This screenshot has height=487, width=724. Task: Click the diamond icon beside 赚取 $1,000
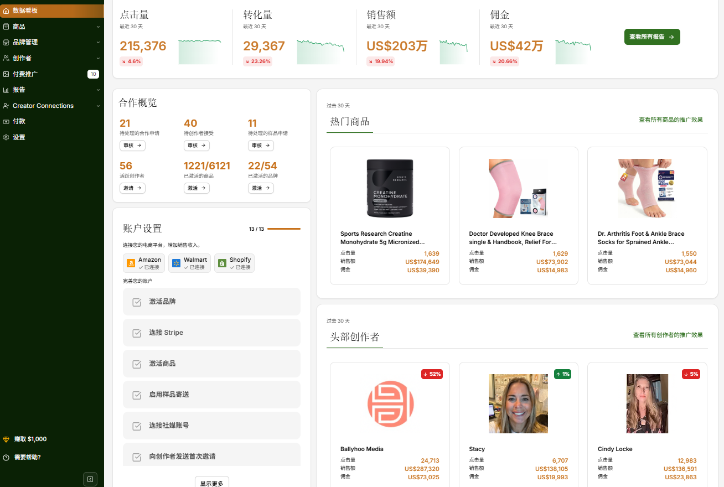(x=6, y=439)
